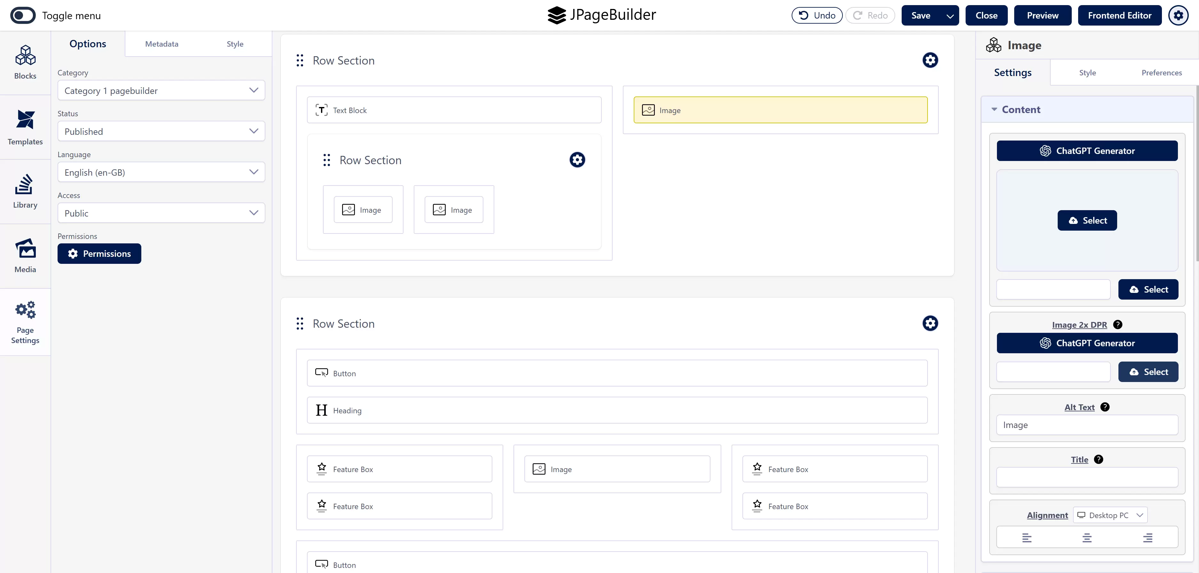Open the Save options dropdown arrow
This screenshot has width=1199, height=573.
950,16
